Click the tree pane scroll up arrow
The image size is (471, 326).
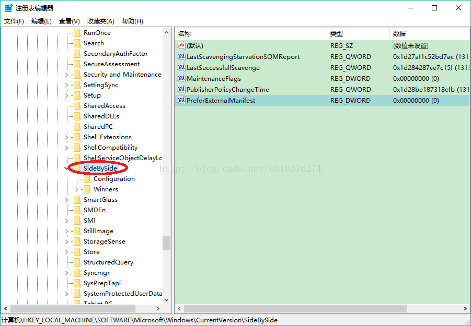pyautogui.click(x=167, y=32)
